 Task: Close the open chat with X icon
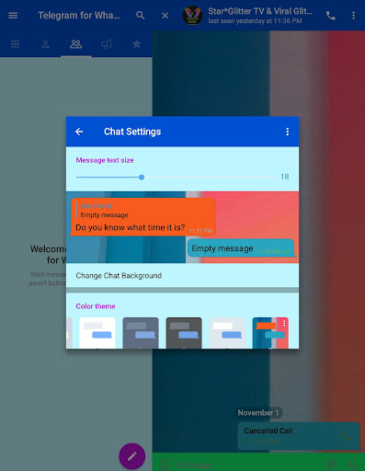(x=165, y=16)
